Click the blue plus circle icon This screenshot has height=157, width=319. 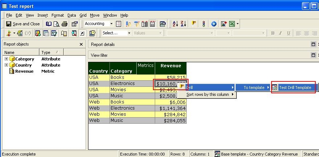(x=214, y=24)
